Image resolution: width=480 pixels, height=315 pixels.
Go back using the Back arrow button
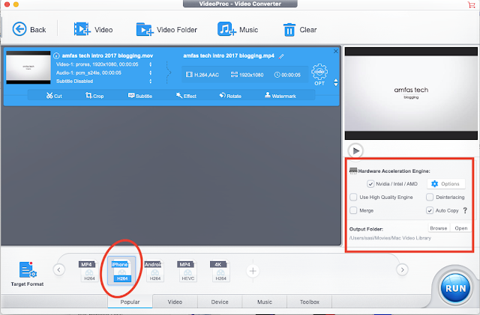28,30
